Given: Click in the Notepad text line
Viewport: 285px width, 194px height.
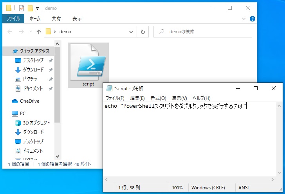Looking at the screenshot, I should [x=175, y=106].
